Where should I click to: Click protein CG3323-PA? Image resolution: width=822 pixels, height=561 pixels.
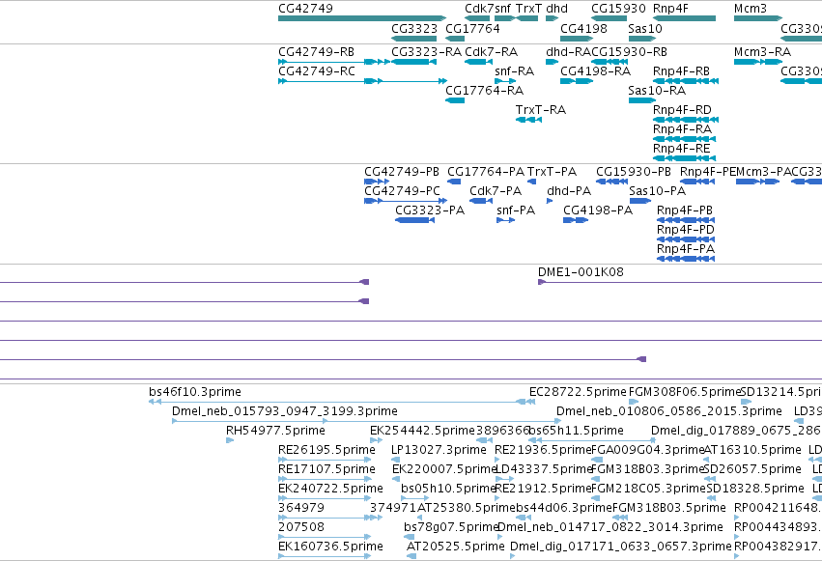coord(430,210)
